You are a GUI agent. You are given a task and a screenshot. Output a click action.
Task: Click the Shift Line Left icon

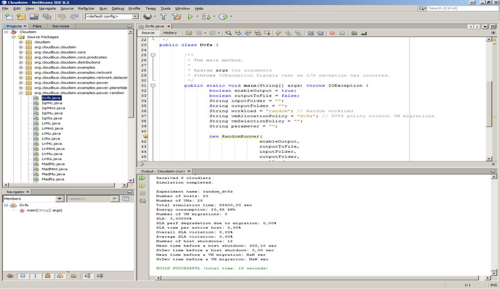tap(310, 33)
